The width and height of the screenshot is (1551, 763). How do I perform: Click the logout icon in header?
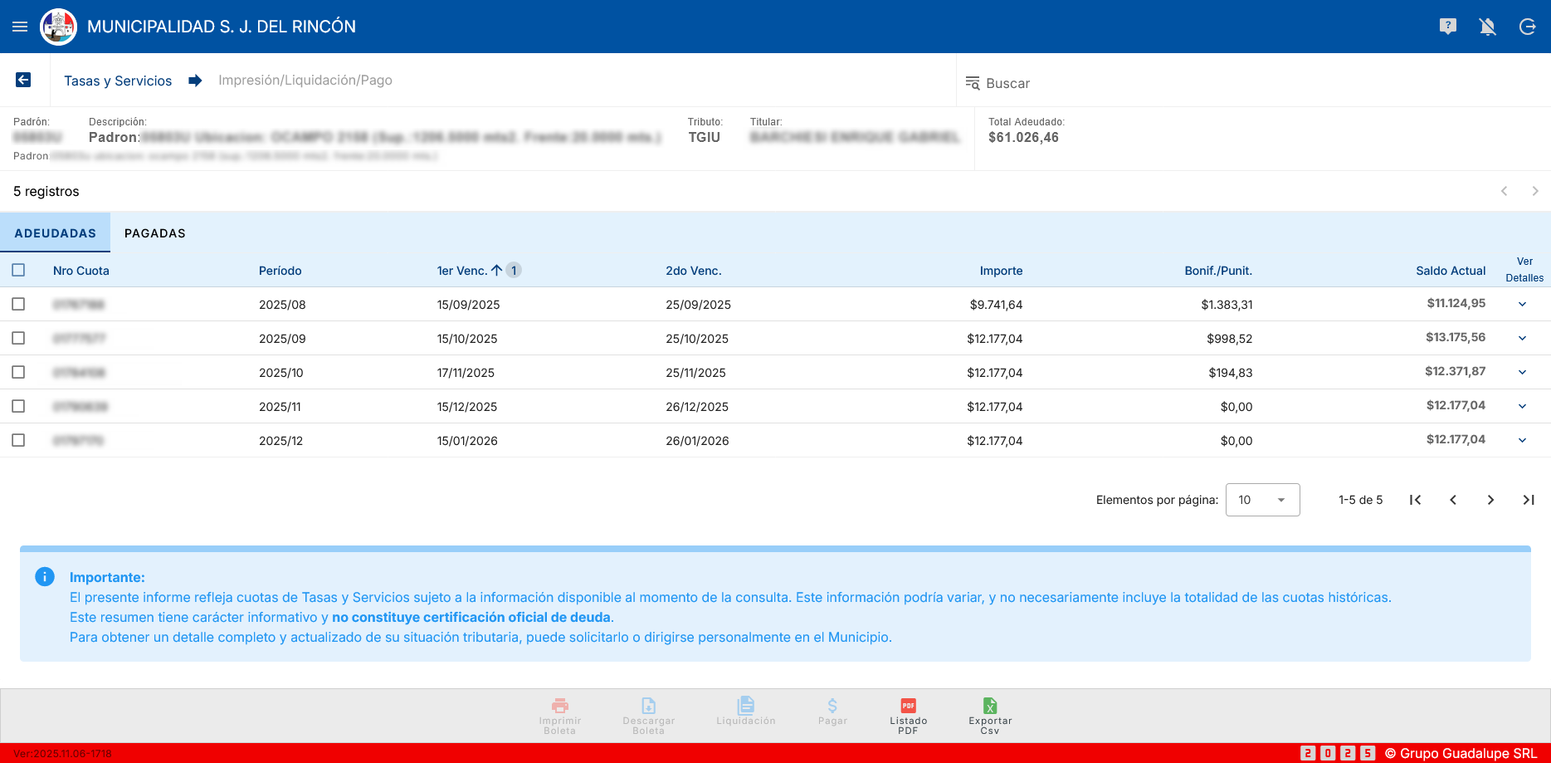(x=1527, y=27)
